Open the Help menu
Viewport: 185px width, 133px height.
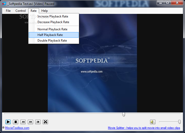45,11
